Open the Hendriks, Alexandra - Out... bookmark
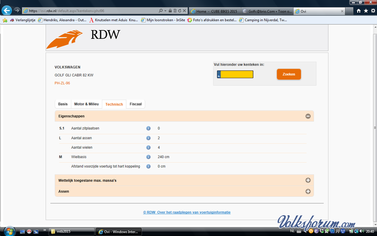 62,20
